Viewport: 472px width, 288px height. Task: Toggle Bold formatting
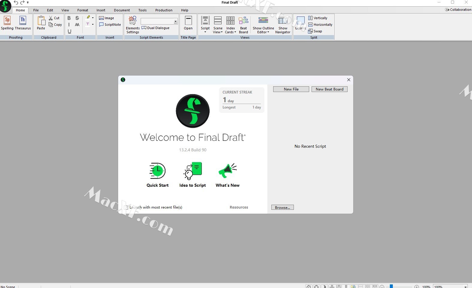point(69,18)
